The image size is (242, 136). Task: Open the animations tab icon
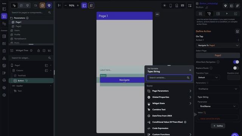[227, 14]
